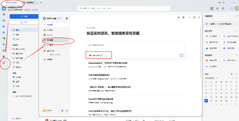
Task: Pin the WPS 灵犀 window
Action: [178, 18]
